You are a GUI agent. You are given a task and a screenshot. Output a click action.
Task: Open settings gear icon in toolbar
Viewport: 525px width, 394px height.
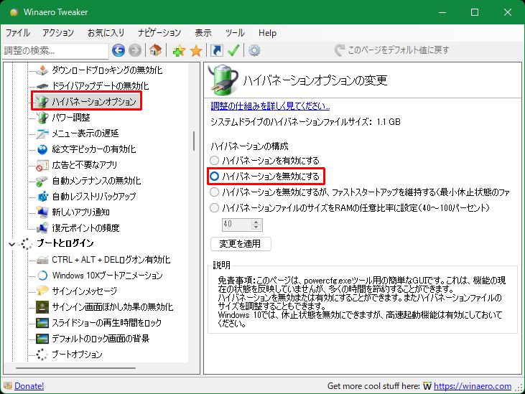pyautogui.click(x=254, y=50)
